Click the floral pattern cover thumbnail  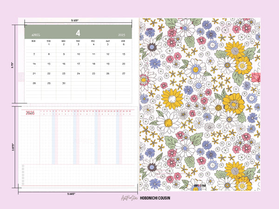(199, 104)
